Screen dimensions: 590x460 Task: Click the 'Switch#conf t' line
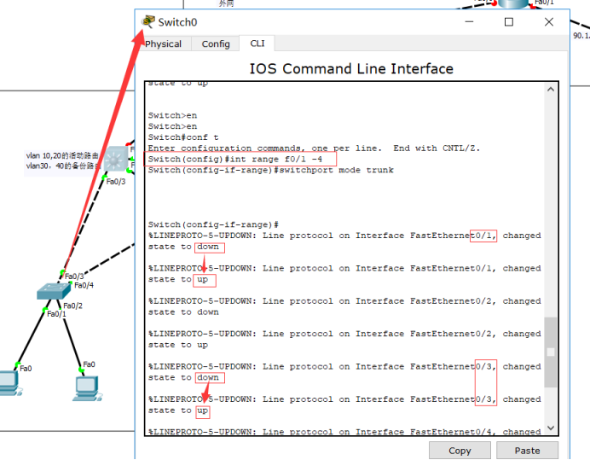tap(183, 137)
